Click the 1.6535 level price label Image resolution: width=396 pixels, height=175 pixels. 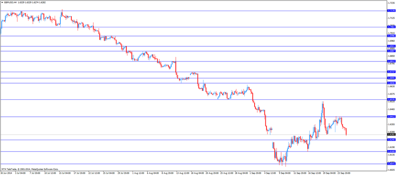point(391,100)
